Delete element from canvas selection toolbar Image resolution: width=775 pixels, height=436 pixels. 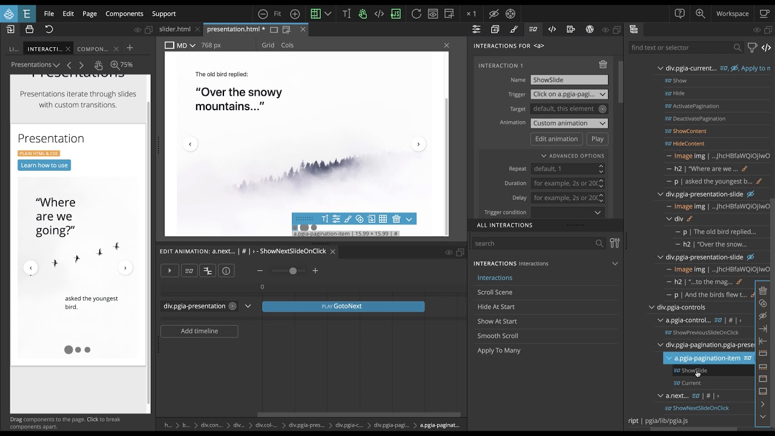point(396,219)
